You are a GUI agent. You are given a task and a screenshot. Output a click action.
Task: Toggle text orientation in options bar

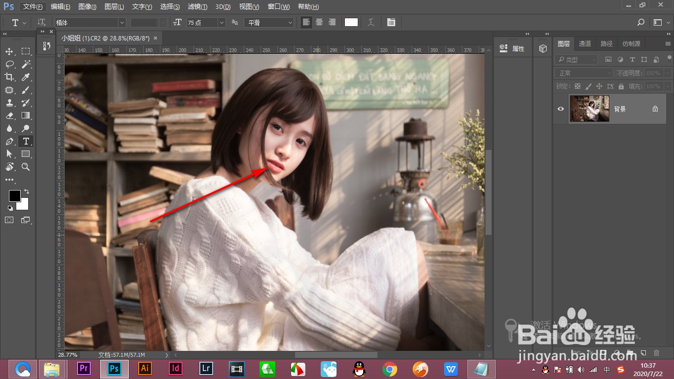(42, 23)
